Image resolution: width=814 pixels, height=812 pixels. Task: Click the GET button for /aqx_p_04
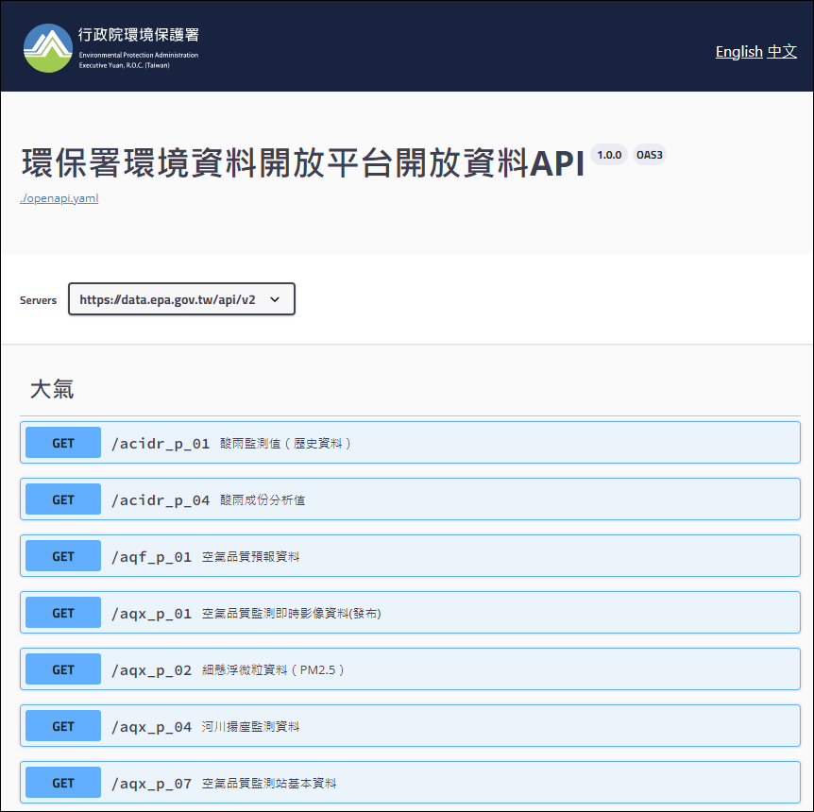[63, 726]
